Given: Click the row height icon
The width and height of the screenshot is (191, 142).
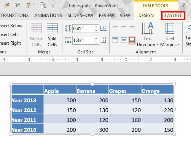Looking at the screenshot, I should (x=68, y=28).
